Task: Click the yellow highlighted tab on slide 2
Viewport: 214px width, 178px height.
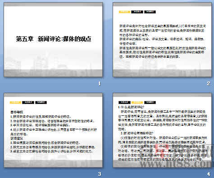Action: click(124, 12)
